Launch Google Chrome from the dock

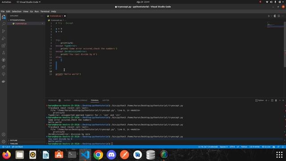pos(98,155)
